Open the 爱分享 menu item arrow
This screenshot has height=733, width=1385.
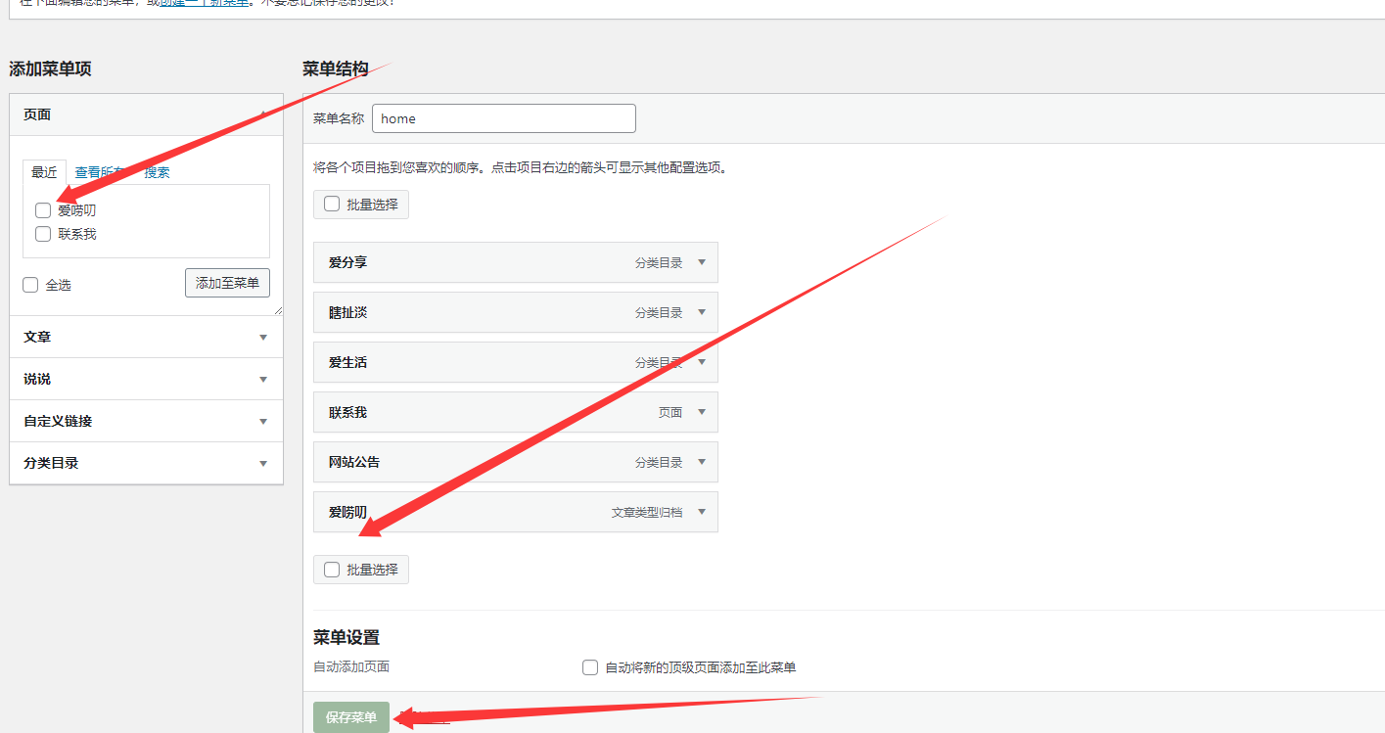702,262
